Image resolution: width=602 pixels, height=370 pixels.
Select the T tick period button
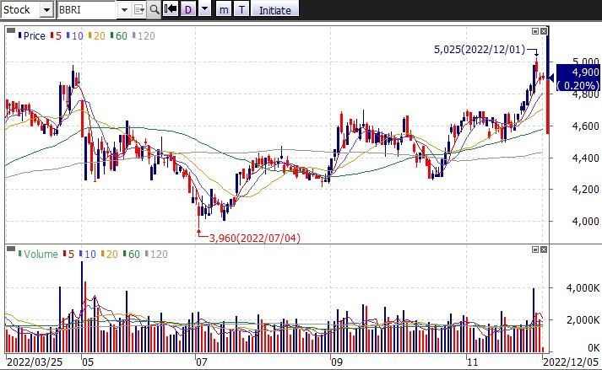pos(241,10)
